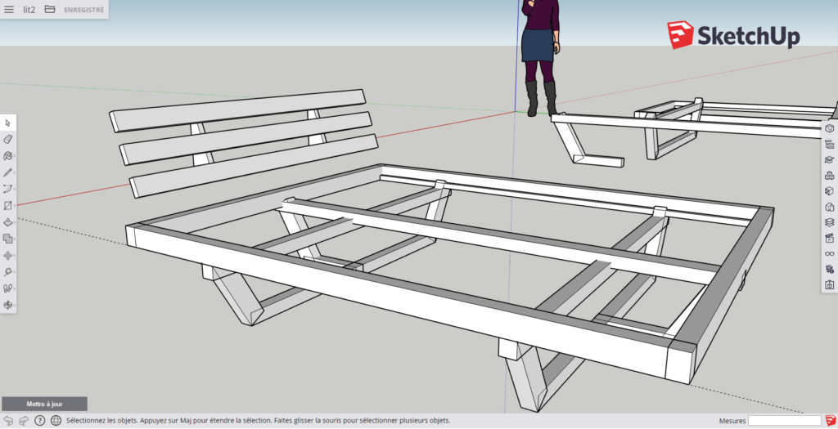Open the Help question mark
The image size is (838, 429).
(x=39, y=421)
